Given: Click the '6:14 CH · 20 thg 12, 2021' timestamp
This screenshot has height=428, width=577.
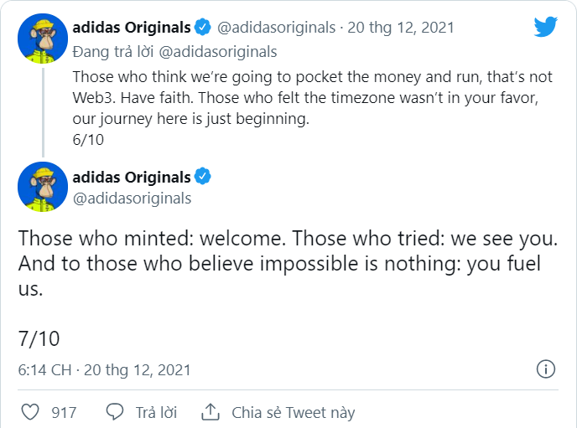Looking at the screenshot, I should pos(105,369).
